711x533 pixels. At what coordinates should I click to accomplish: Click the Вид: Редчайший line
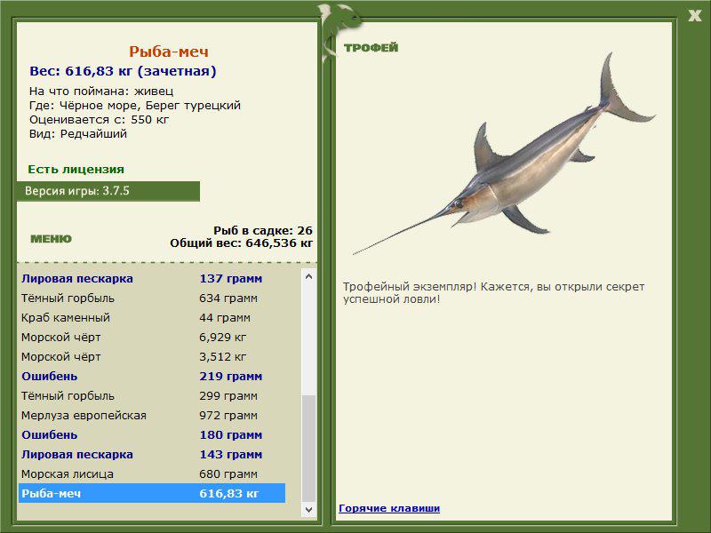coord(78,134)
